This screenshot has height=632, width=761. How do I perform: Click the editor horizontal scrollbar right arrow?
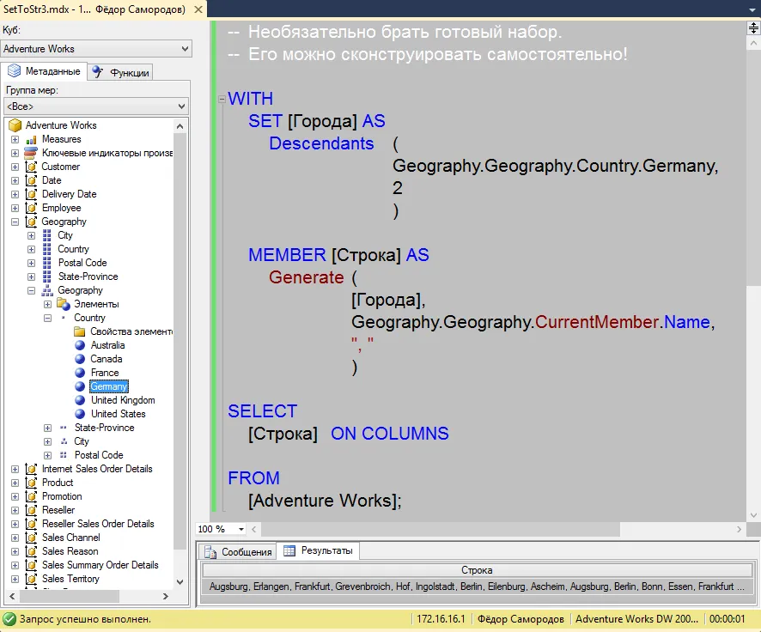point(739,529)
